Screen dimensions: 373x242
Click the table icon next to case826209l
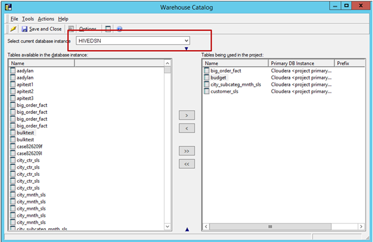[x=13, y=153]
